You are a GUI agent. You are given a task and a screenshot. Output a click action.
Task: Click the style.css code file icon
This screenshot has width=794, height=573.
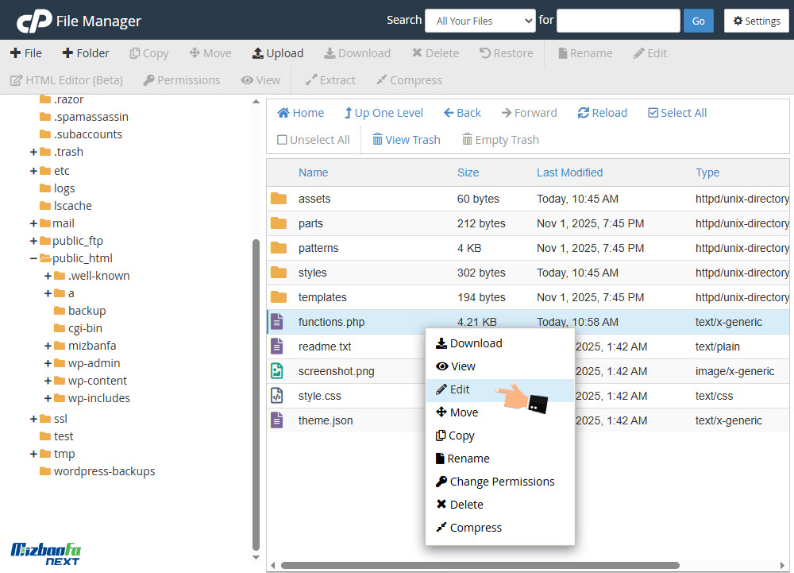pyautogui.click(x=277, y=396)
